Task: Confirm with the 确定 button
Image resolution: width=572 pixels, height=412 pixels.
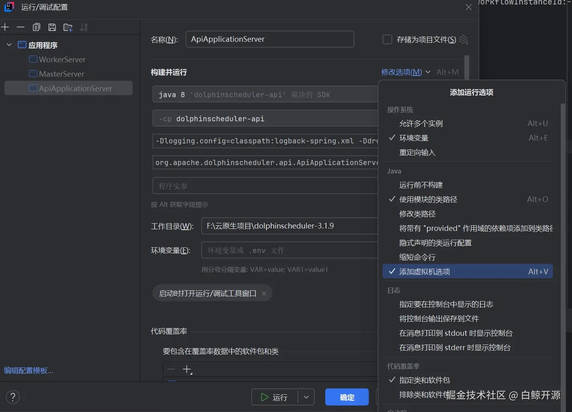Action: coord(347,397)
